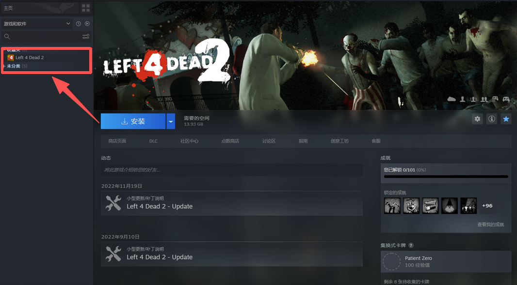
Task: Click the co-op two-people icon
Action: (x=484, y=99)
